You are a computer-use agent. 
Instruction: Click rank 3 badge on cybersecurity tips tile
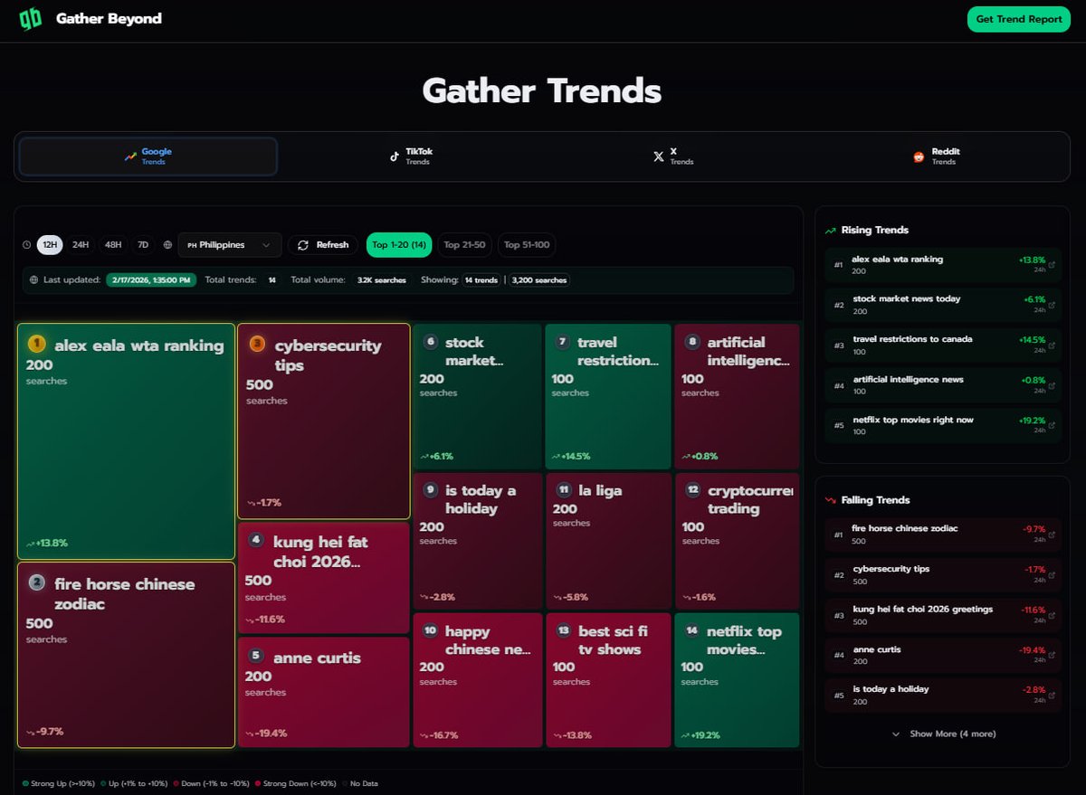[x=257, y=344]
